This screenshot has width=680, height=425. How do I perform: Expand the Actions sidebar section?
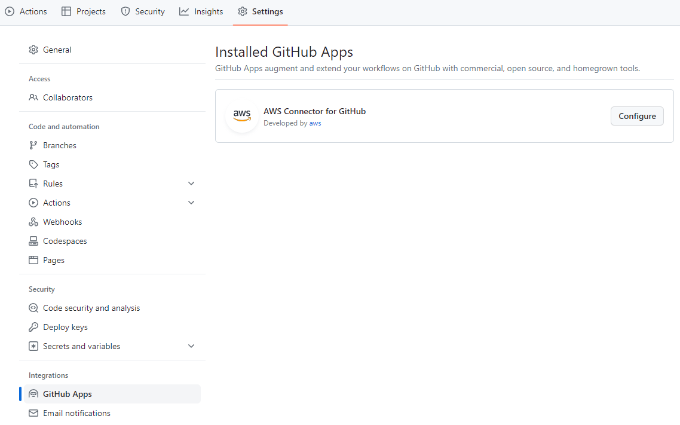pos(191,203)
